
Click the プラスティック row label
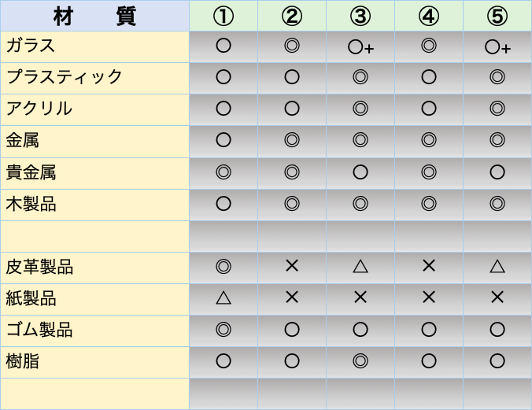(x=65, y=78)
